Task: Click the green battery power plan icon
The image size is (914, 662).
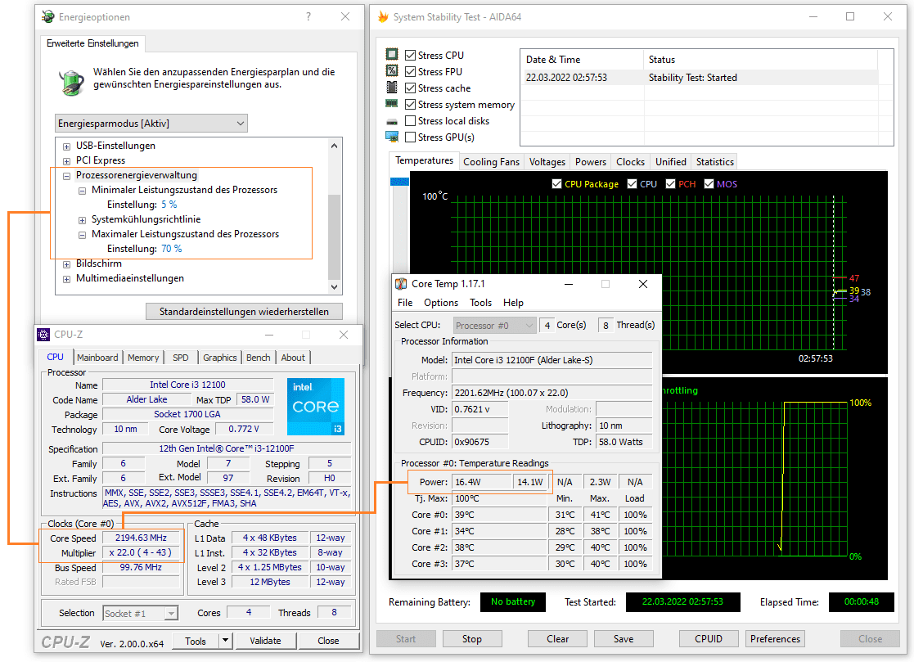Action: (72, 82)
